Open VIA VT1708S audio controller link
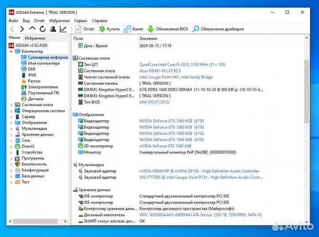319x237 pixels. tap(201, 177)
